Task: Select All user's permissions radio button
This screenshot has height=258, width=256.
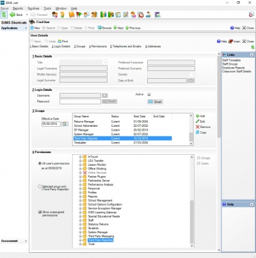Action: 40,163
